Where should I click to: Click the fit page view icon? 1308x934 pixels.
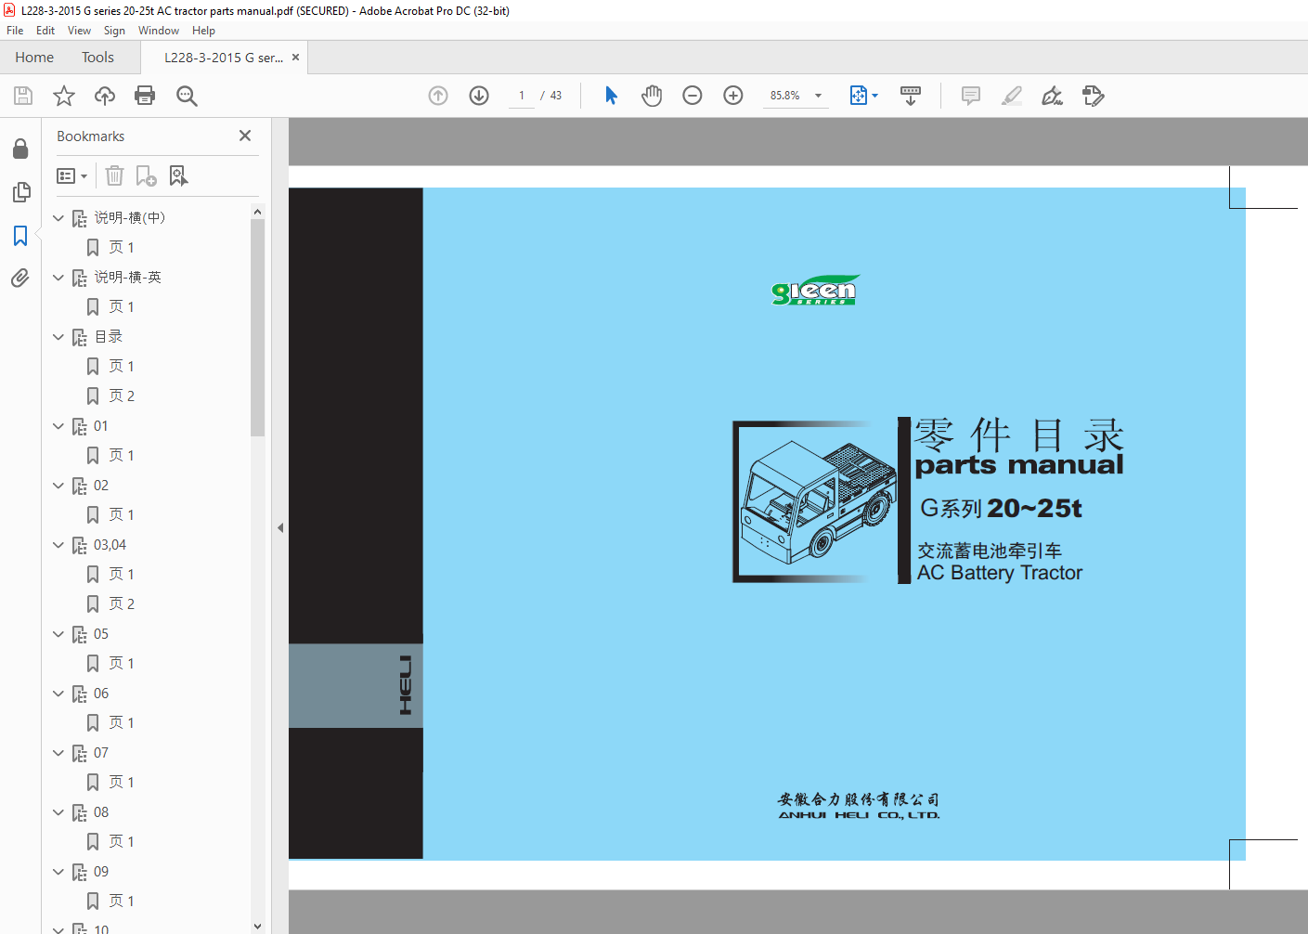pyautogui.click(x=859, y=96)
